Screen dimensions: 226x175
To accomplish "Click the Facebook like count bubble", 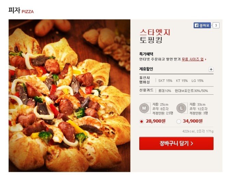I will pyautogui.click(x=216, y=25).
